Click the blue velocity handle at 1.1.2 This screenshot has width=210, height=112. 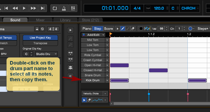coord(149,94)
